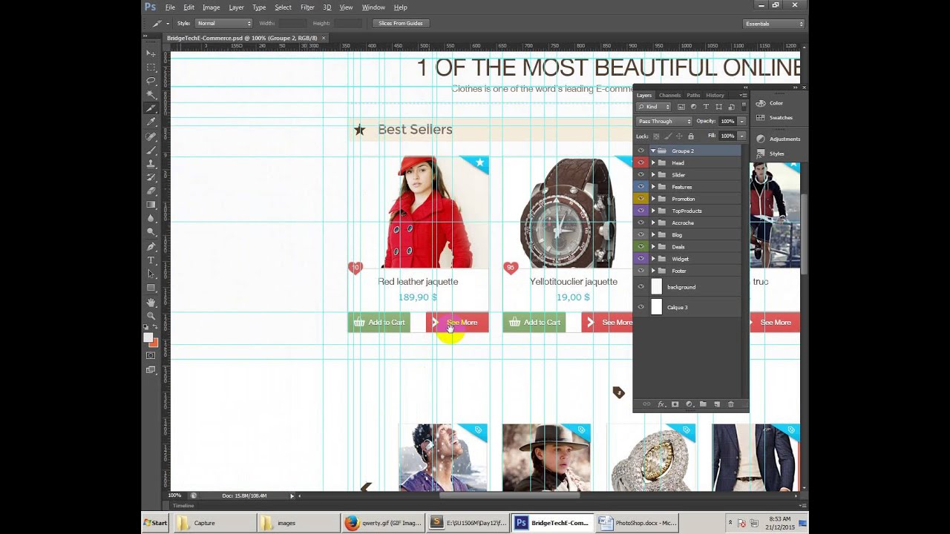Open the Style Normal dropdown
The image size is (950, 534).
[224, 23]
